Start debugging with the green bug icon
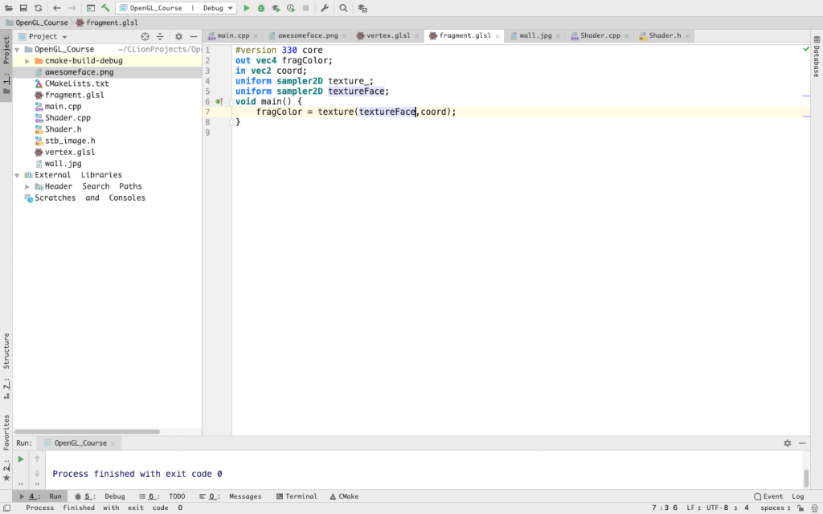Image resolution: width=823 pixels, height=514 pixels. (x=261, y=8)
